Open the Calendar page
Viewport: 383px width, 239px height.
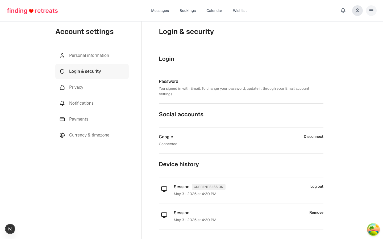click(214, 11)
